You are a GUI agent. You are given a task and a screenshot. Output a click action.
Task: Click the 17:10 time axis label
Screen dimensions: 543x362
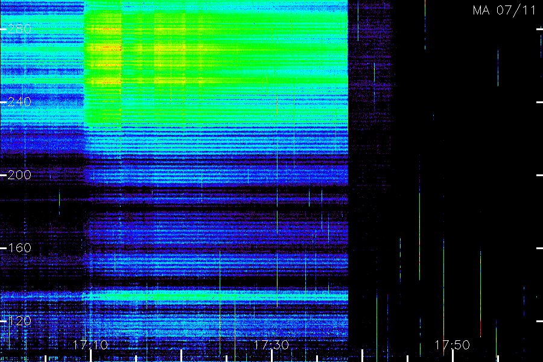click(91, 345)
